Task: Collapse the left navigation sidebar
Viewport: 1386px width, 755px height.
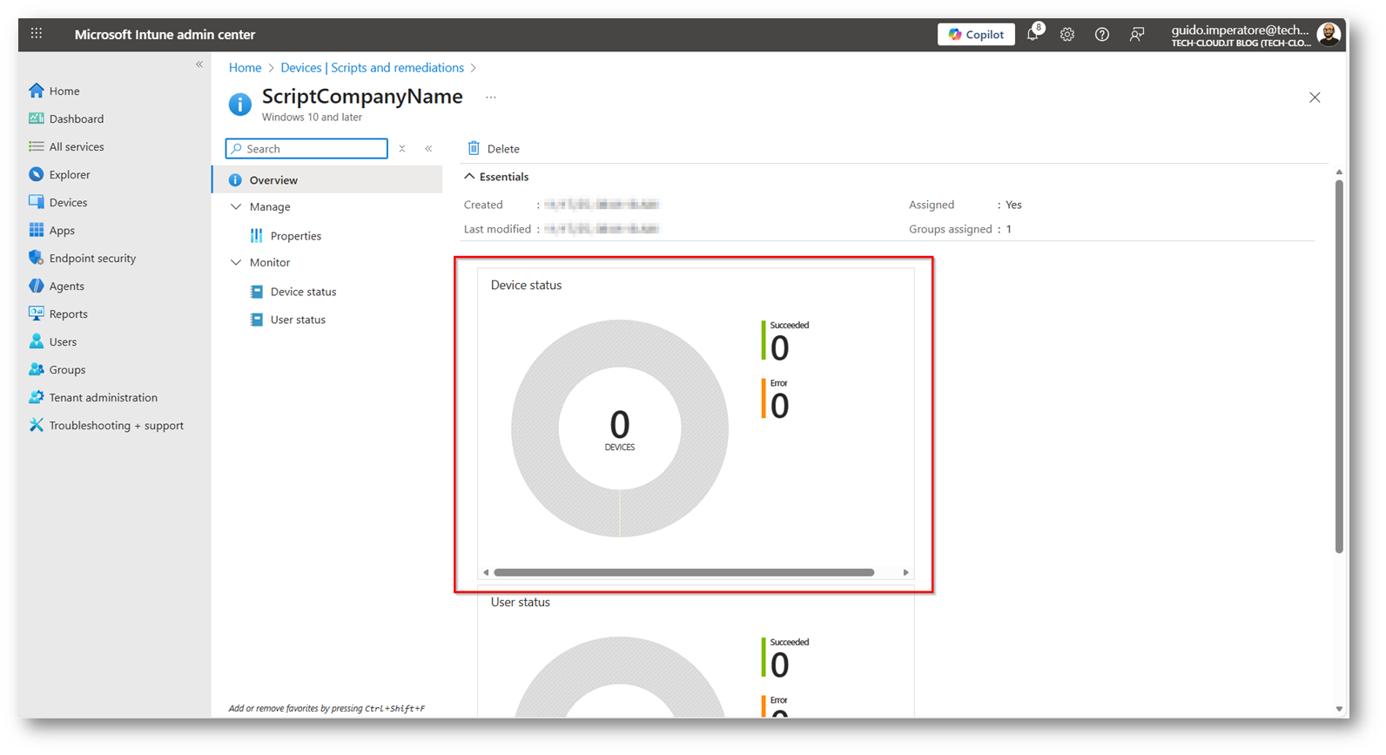Action: click(199, 64)
